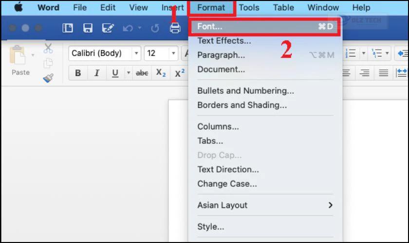Image resolution: width=409 pixels, height=243 pixels.
Task: Open the Apple menu
Action: pyautogui.click(x=19, y=7)
